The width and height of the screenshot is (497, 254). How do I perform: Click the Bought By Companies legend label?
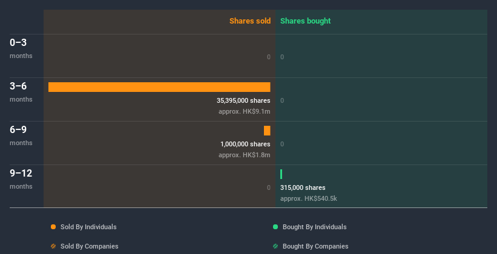(x=315, y=246)
